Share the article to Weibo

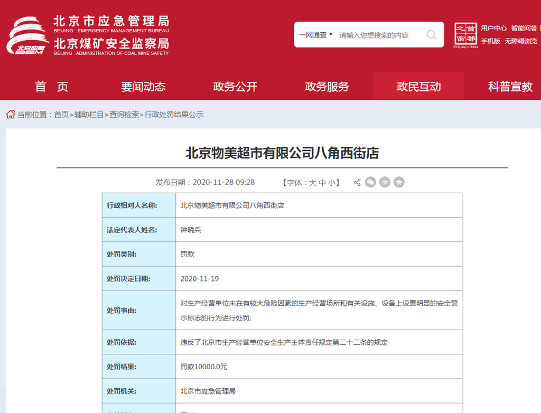pos(385,182)
